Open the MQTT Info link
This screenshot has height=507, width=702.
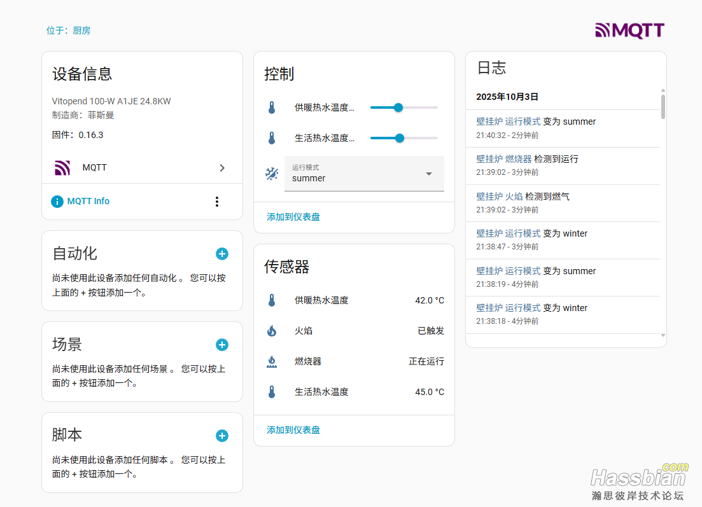88,202
